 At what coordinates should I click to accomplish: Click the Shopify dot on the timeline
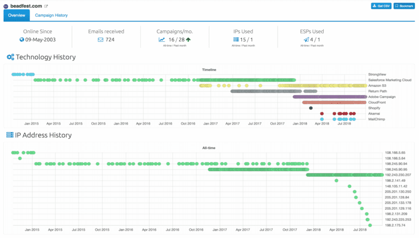311,108
